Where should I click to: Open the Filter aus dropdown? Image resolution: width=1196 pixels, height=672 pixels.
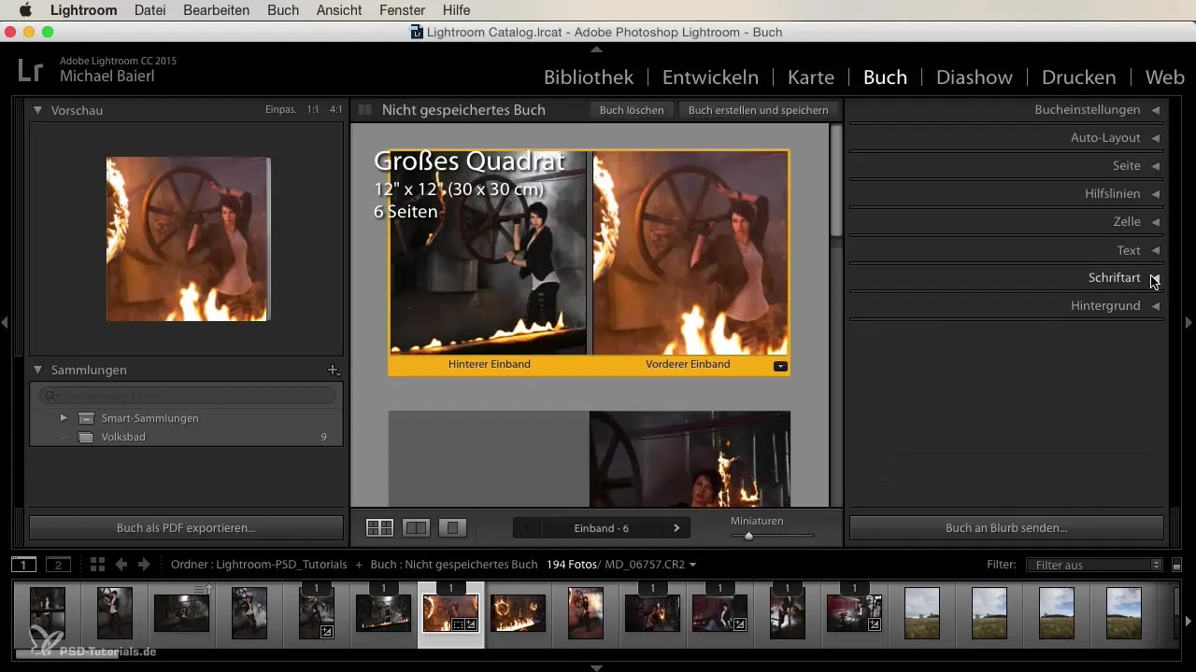1093,565
